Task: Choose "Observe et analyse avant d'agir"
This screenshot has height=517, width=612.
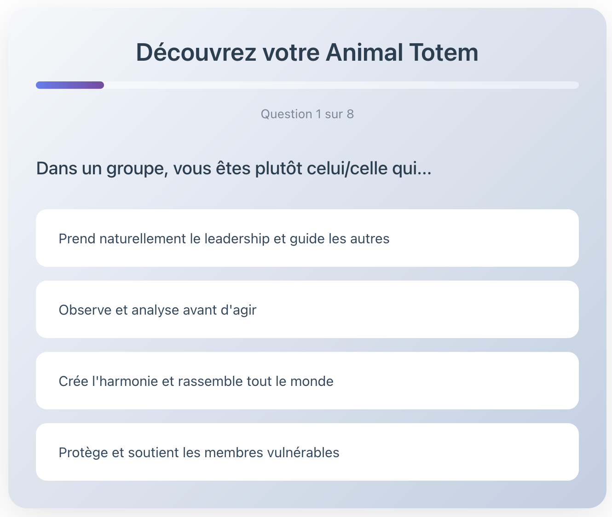Action: click(307, 310)
